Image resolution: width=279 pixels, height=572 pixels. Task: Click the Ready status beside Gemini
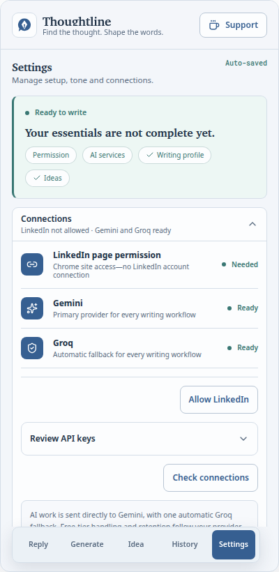coord(243,308)
